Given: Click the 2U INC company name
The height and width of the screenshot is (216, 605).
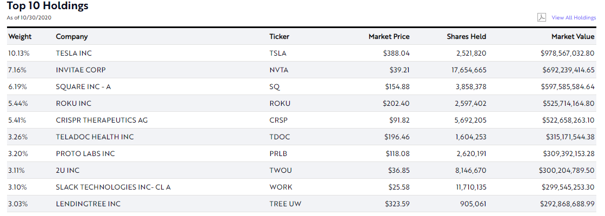Looking at the screenshot, I should click(x=68, y=171).
